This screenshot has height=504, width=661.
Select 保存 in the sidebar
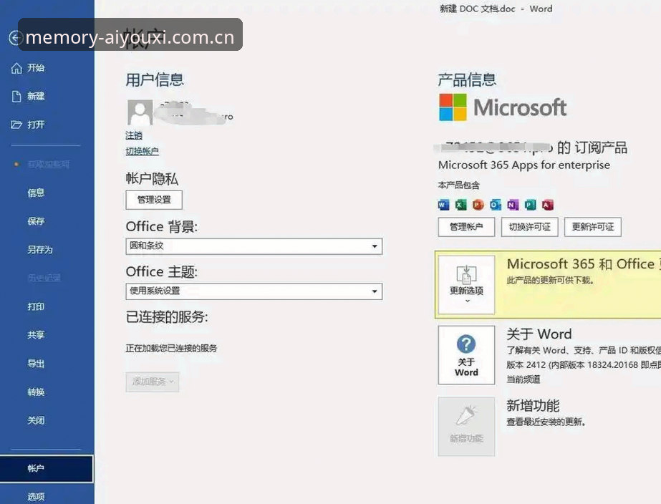click(x=36, y=221)
